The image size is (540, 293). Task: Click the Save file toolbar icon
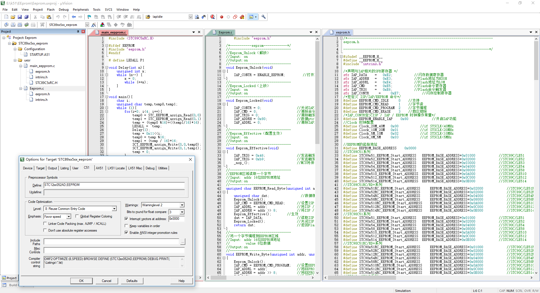(x=20, y=17)
